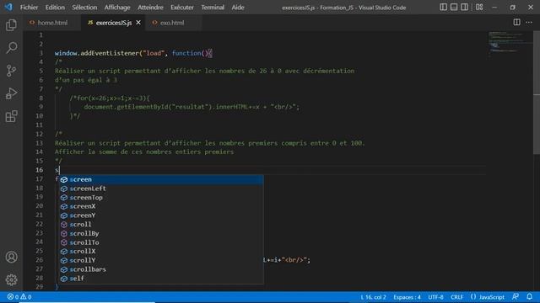Image resolution: width=540 pixels, height=303 pixels.
Task: Open the Sélection menu
Action: [x=84, y=8]
